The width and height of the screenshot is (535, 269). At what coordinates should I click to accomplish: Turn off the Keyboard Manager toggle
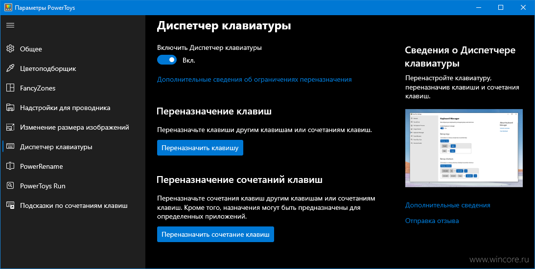(x=167, y=60)
